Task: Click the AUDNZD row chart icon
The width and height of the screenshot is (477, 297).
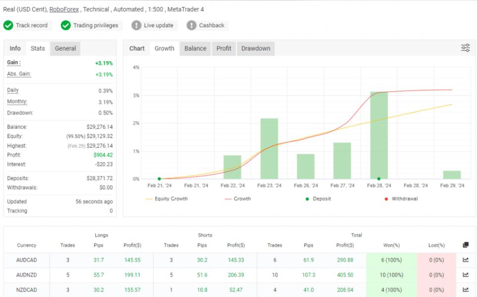Action: 465,275
